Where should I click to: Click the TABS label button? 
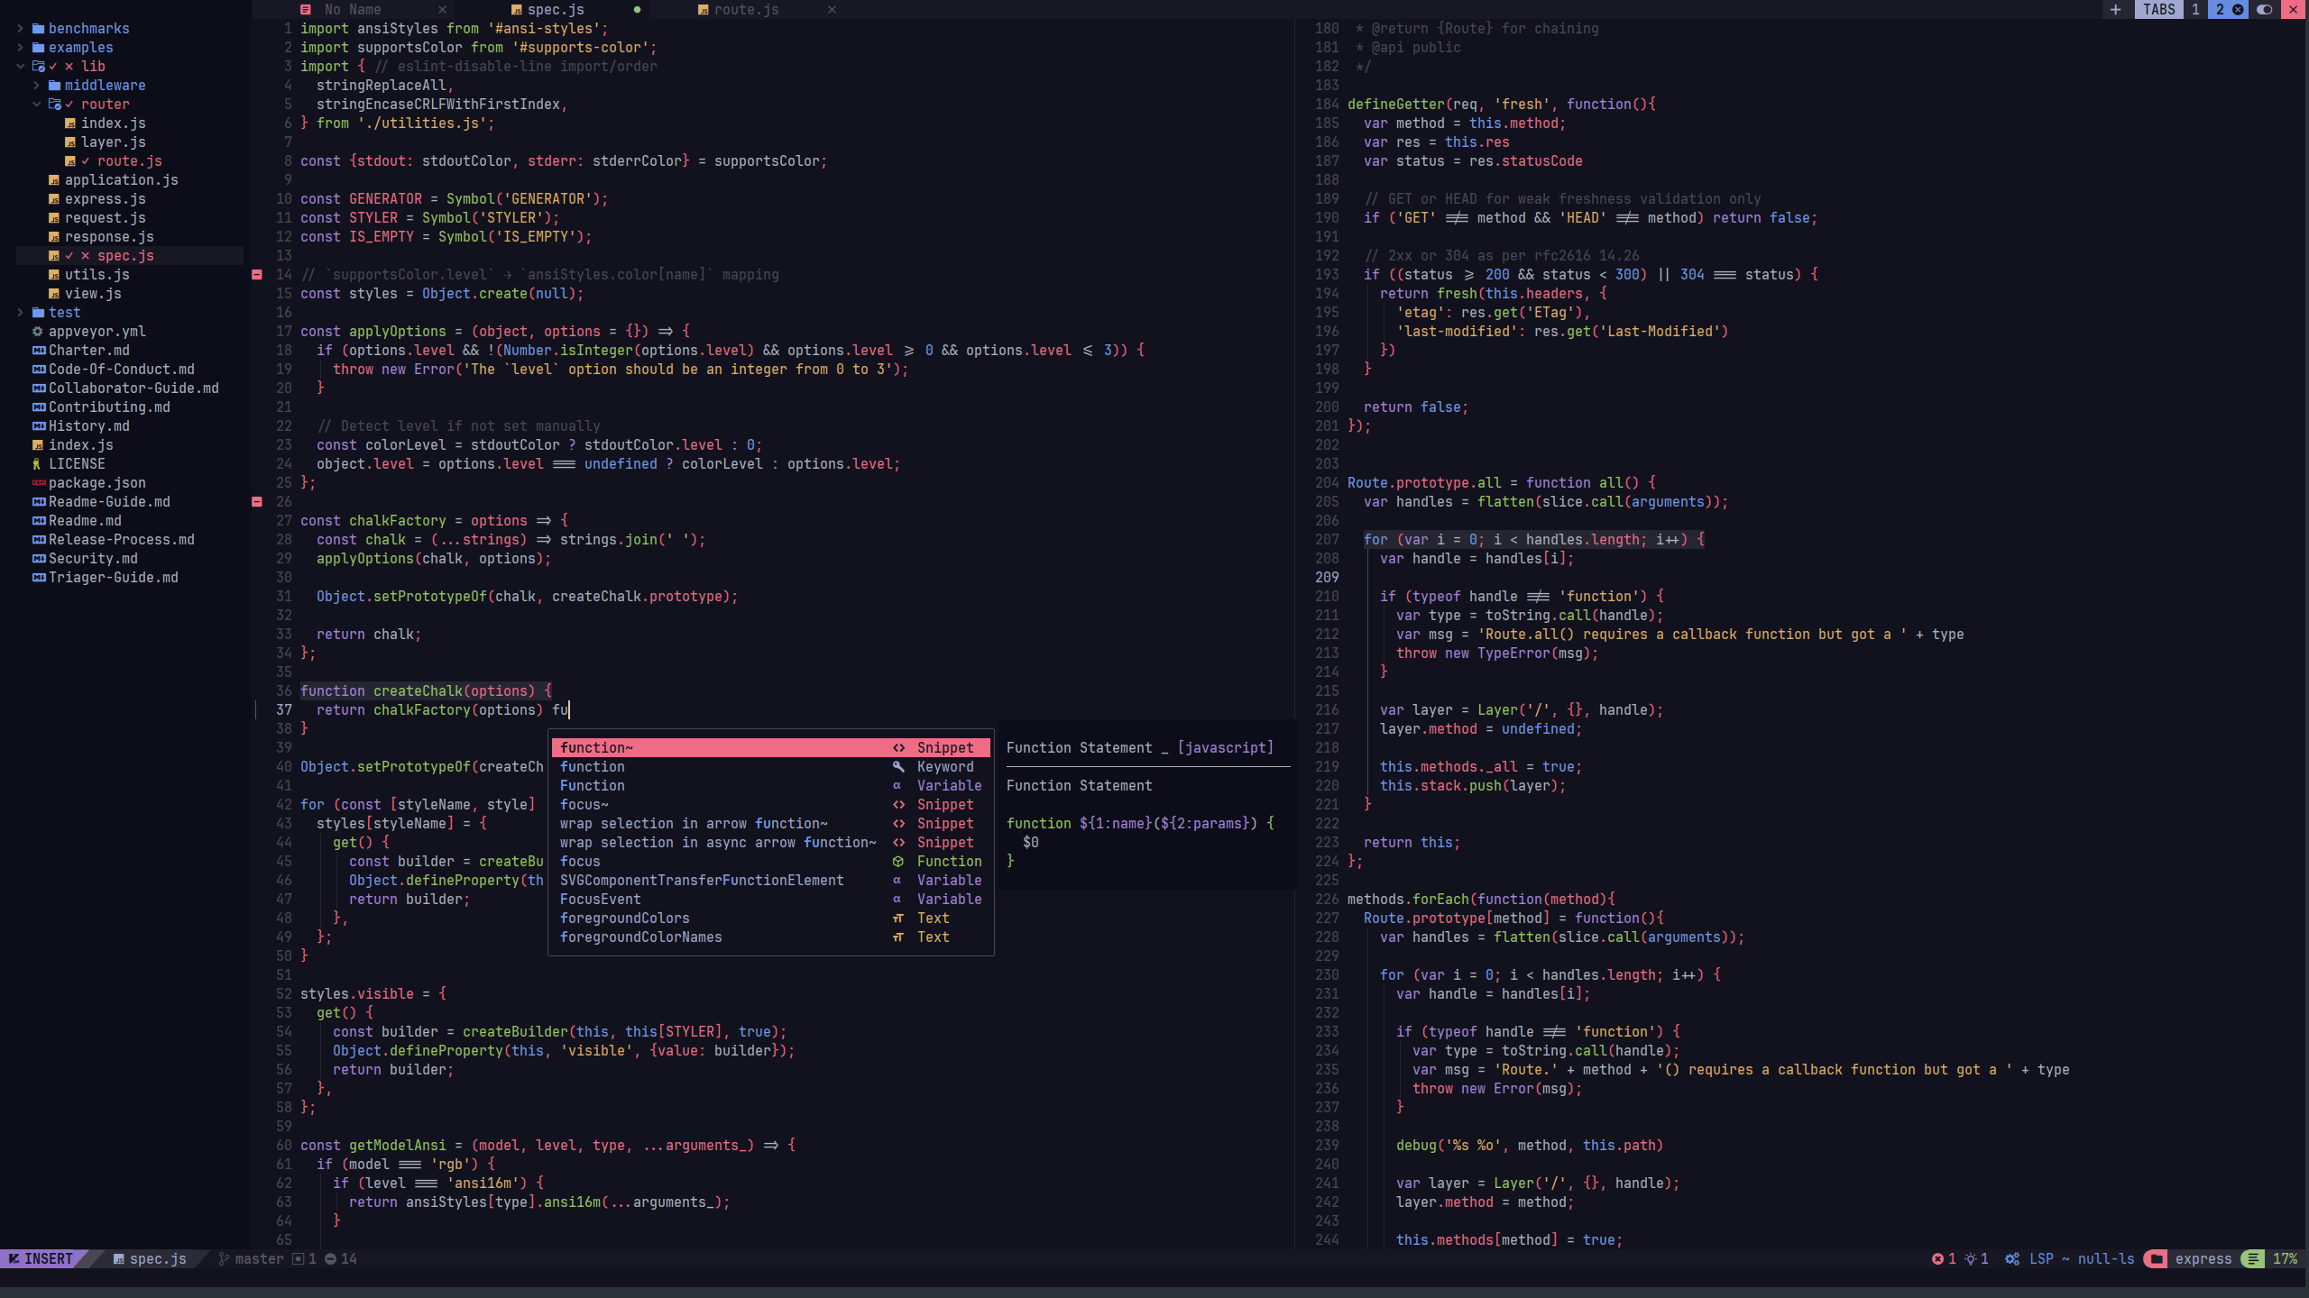[2159, 9]
